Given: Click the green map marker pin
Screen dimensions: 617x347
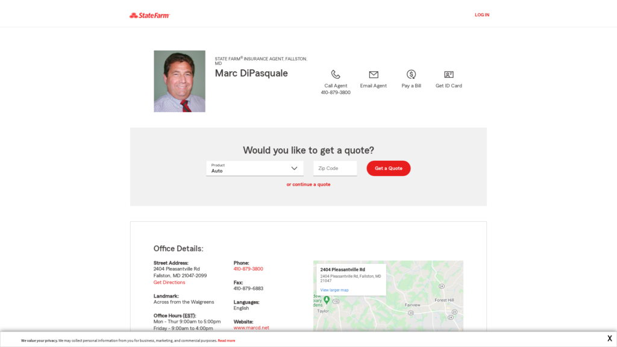Looking at the screenshot, I should tap(327, 299).
